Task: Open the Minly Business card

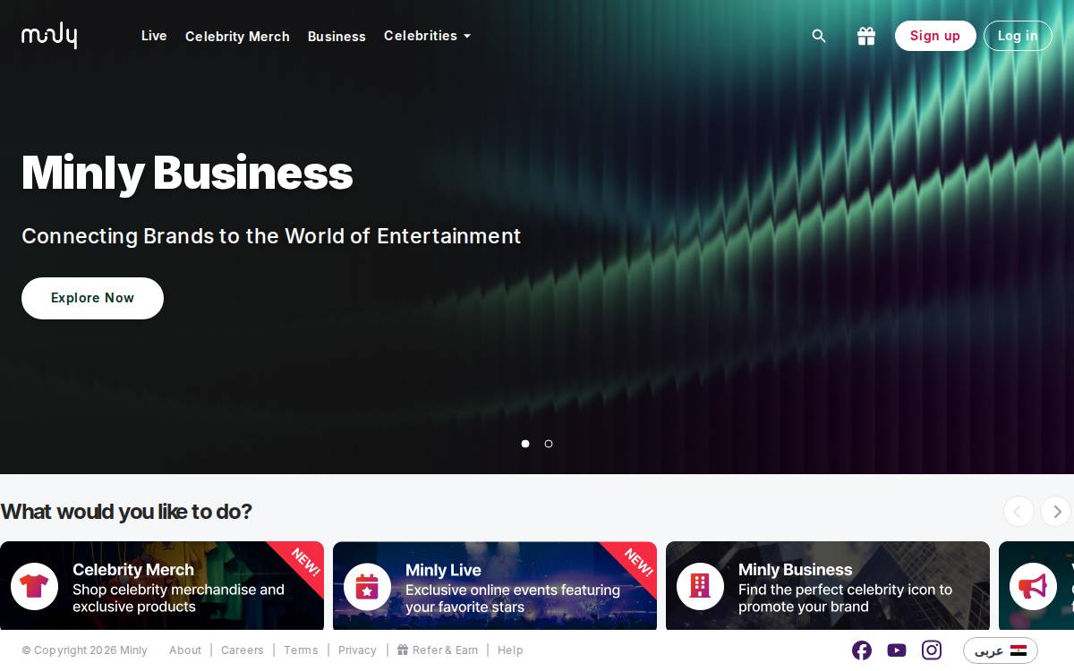Action: 828,586
